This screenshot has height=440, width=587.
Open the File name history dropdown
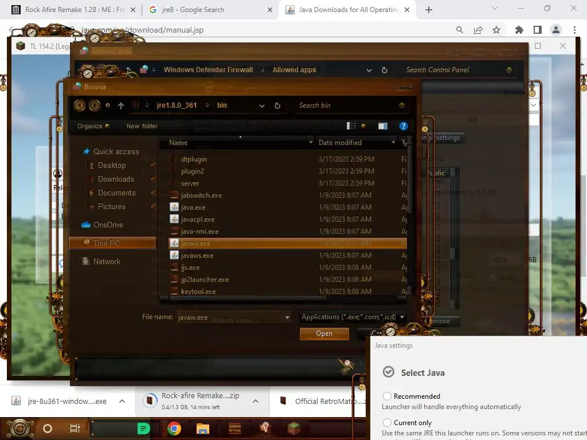pos(287,317)
